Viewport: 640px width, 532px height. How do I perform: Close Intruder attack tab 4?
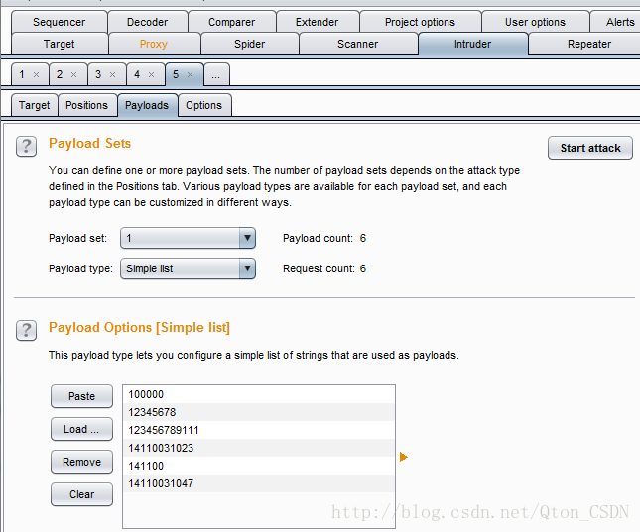click(152, 74)
